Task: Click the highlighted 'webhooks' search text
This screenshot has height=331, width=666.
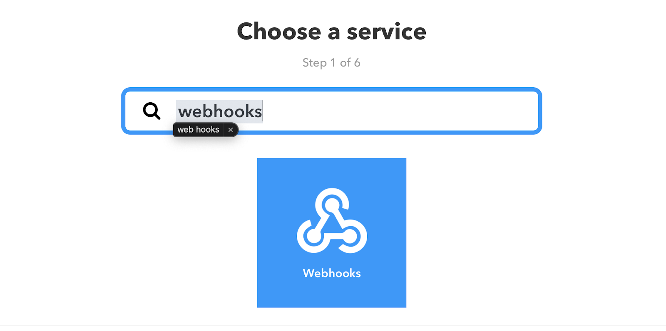Action: (220, 111)
